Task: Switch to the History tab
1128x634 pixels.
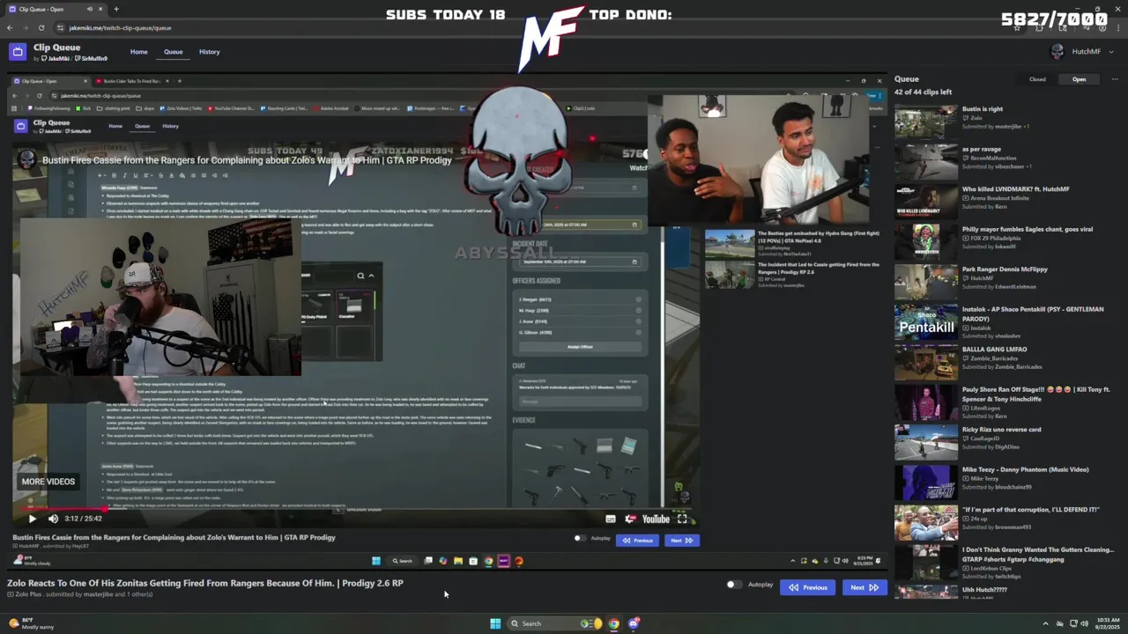Action: click(x=209, y=52)
